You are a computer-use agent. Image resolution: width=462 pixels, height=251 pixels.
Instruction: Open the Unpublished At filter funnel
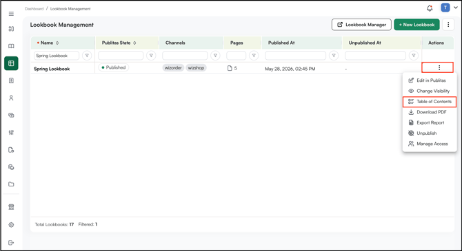414,56
